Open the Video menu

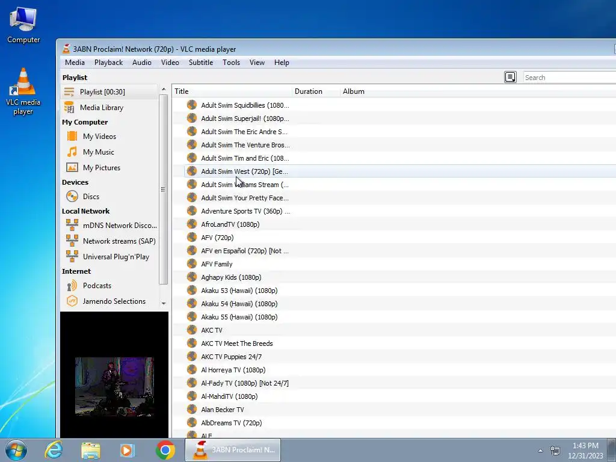pos(170,63)
